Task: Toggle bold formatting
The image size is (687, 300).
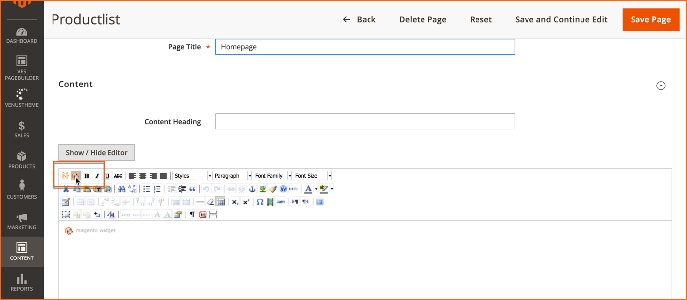Action: [x=87, y=176]
